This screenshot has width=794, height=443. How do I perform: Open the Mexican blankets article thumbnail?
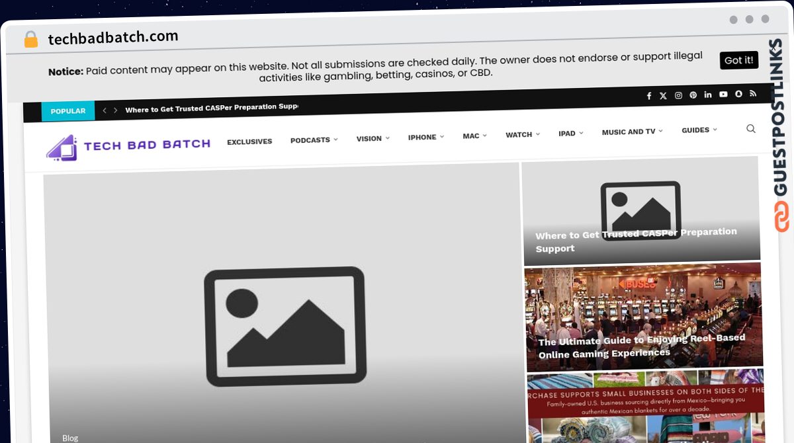click(x=646, y=407)
